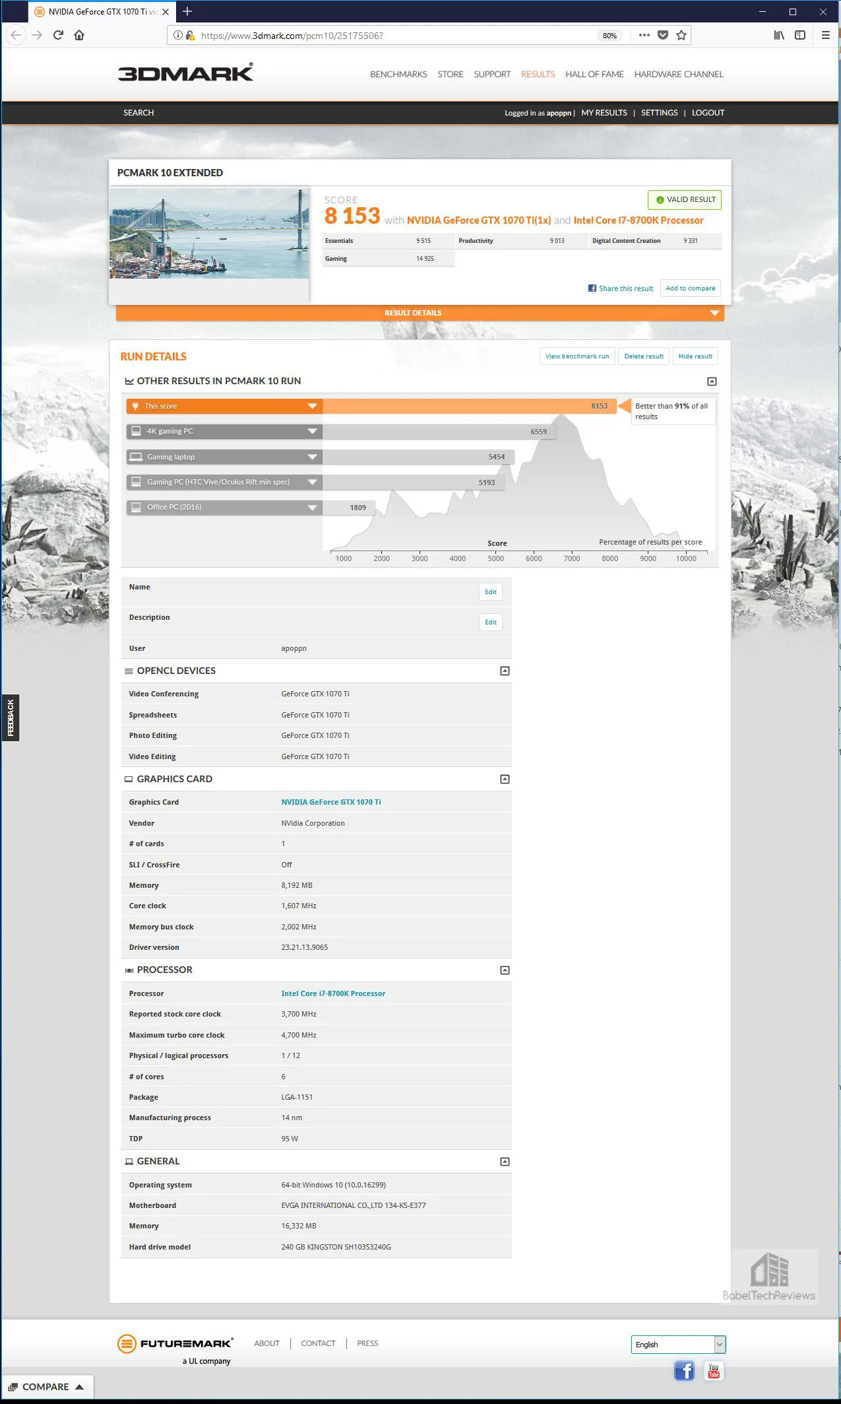The height and width of the screenshot is (1404, 841).
Task: Click GeForce GTX 1070 Ti(1x) in score headline
Action: pyautogui.click(x=479, y=220)
